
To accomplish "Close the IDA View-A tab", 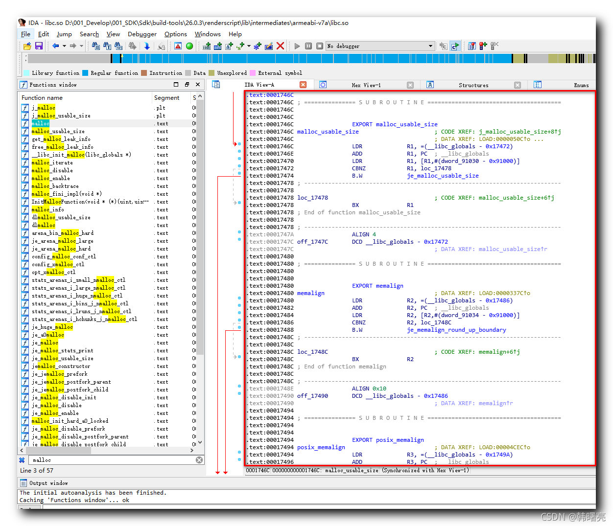I will [x=303, y=85].
